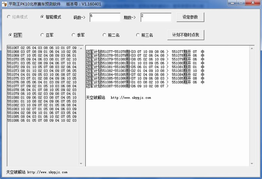Focus the 期数 input box
The image size is (262, 179).
click(x=156, y=17)
